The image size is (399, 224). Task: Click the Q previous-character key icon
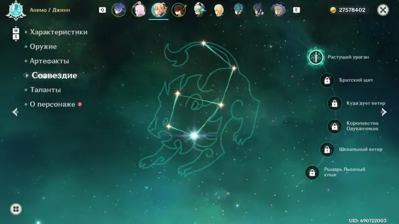pos(102,10)
